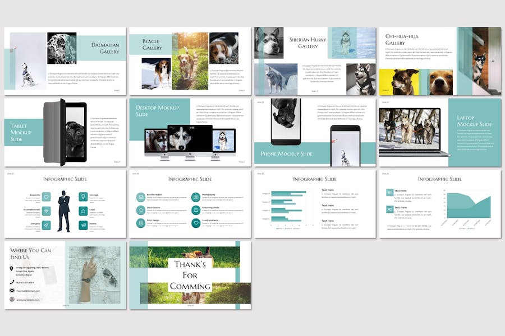The image size is (505, 336).
Task: Click the diamond icon beside Accomplishment
Action: point(47,211)
